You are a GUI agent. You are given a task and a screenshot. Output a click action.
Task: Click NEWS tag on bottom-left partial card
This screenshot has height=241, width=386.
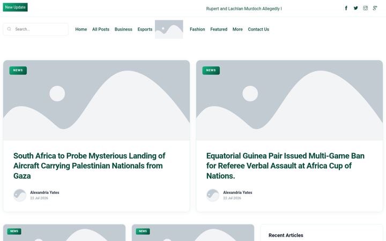(x=14, y=231)
